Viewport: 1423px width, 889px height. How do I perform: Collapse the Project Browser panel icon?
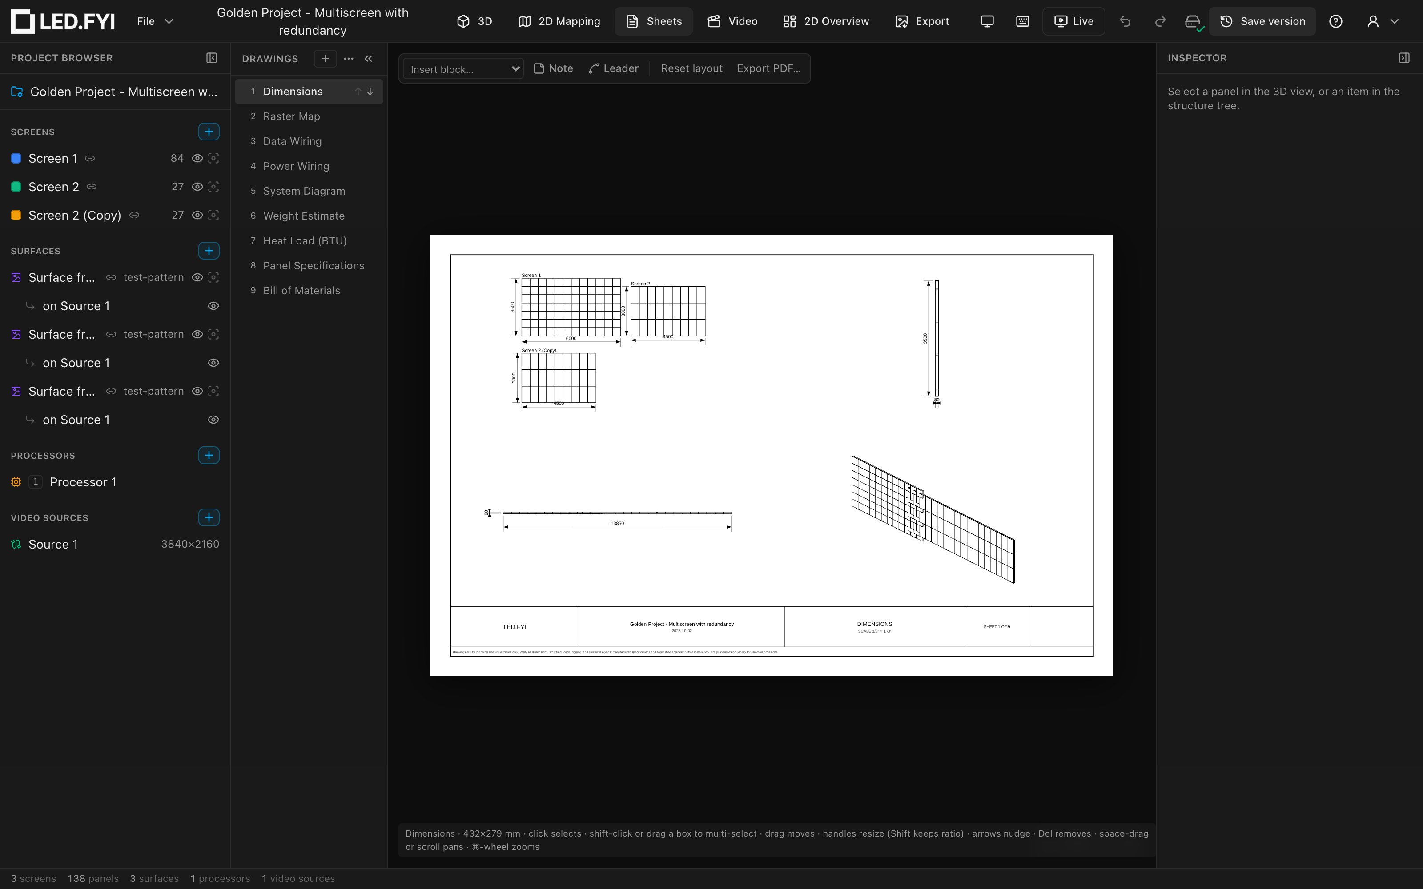click(x=212, y=58)
